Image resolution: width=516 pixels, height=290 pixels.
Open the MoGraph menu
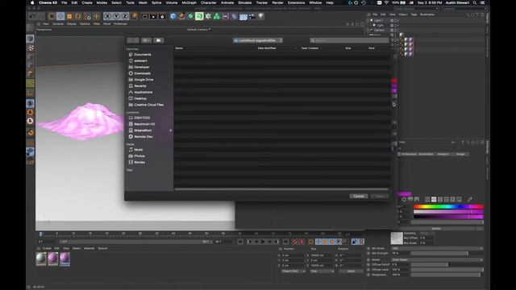[x=189, y=2]
